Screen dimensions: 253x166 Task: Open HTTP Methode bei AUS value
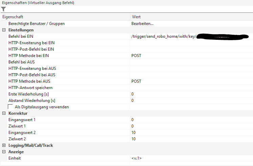[x=190, y=81]
